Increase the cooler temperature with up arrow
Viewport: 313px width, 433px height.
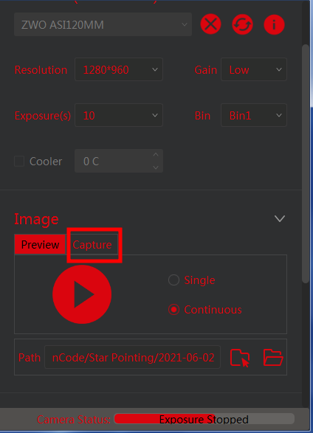pyautogui.click(x=156, y=155)
